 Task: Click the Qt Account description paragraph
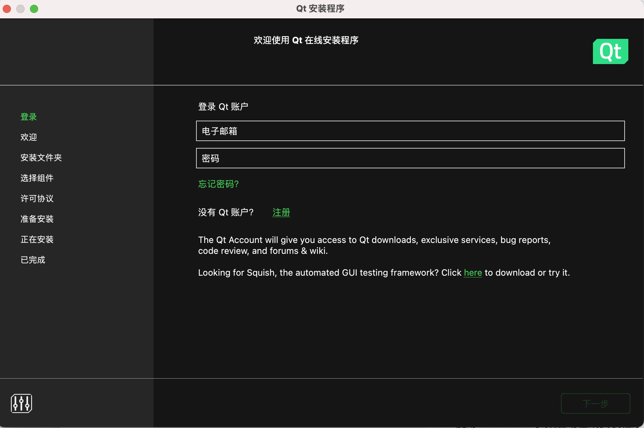click(374, 245)
